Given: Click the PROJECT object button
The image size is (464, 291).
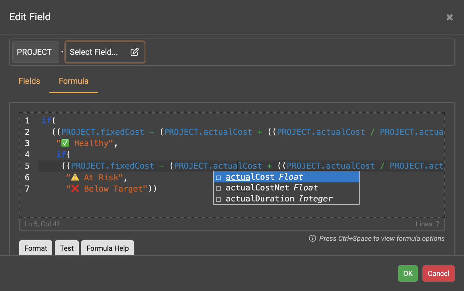Looking at the screenshot, I should pyautogui.click(x=36, y=52).
